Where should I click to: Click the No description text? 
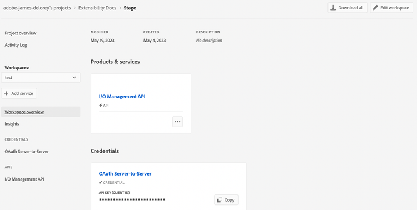tap(209, 41)
